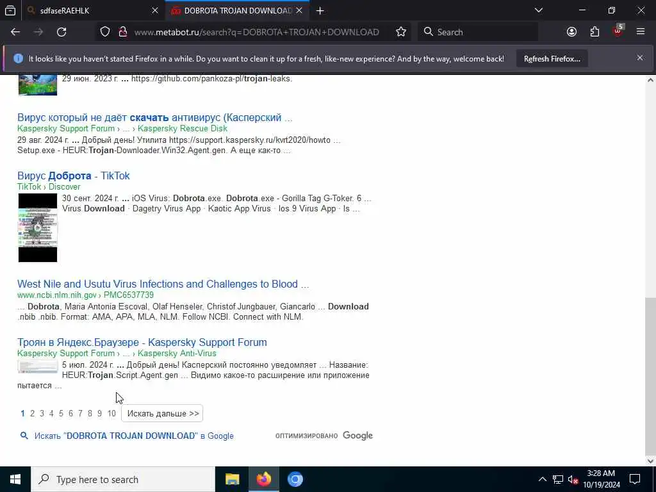Show hidden system tray icons
The width and height of the screenshot is (656, 492).
coord(542,479)
